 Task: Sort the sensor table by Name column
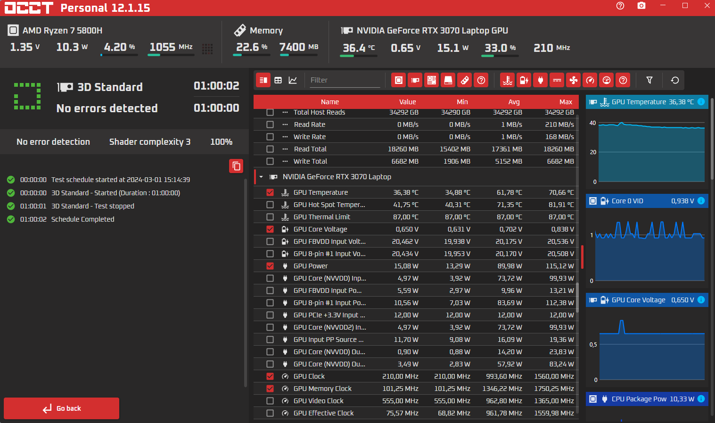330,102
